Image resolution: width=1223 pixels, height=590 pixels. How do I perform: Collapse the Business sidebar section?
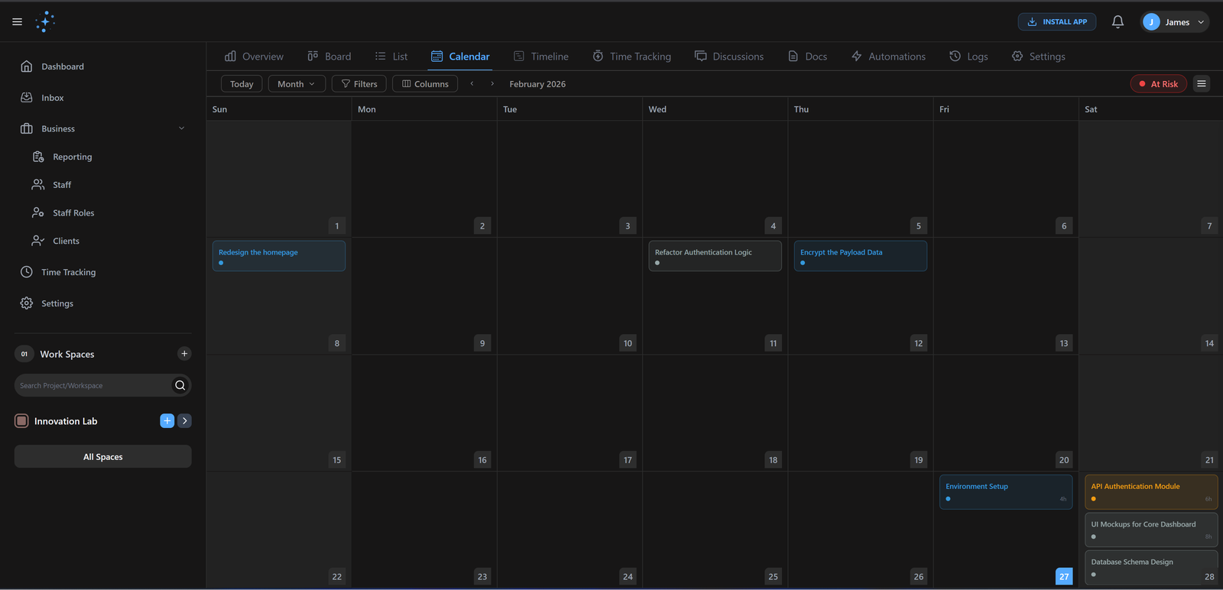181,128
